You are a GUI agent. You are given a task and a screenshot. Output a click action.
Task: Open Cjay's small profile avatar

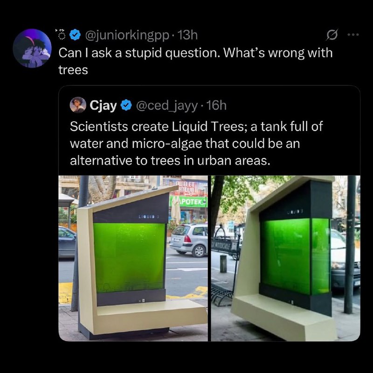click(78, 106)
